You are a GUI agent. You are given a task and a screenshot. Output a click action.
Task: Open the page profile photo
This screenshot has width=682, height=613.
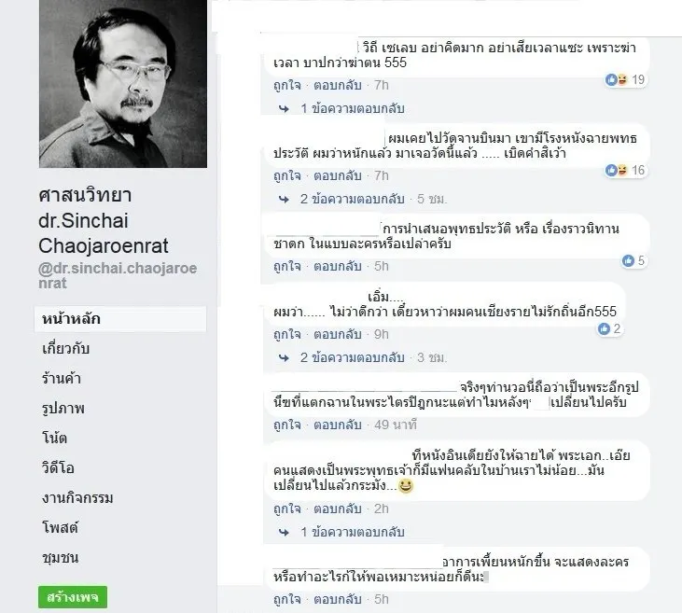coord(123,84)
